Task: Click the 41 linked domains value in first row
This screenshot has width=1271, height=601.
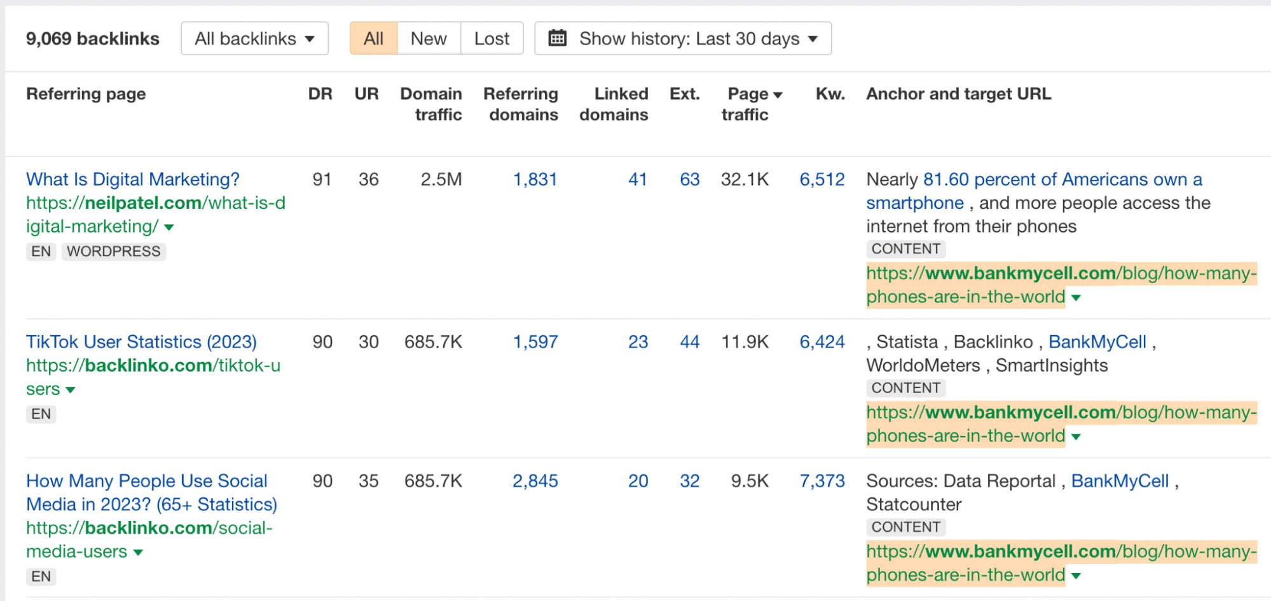Action: [638, 179]
